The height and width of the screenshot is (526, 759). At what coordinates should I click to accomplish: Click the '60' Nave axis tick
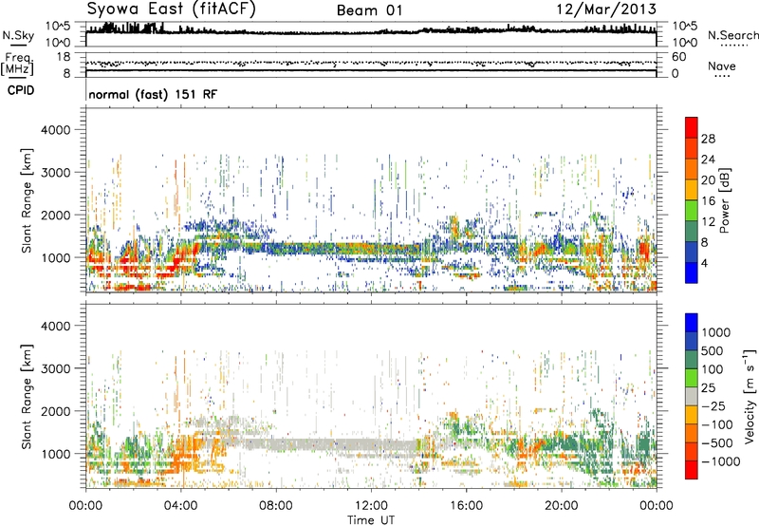(678, 57)
